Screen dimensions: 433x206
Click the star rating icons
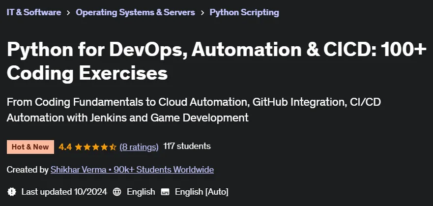click(x=95, y=147)
